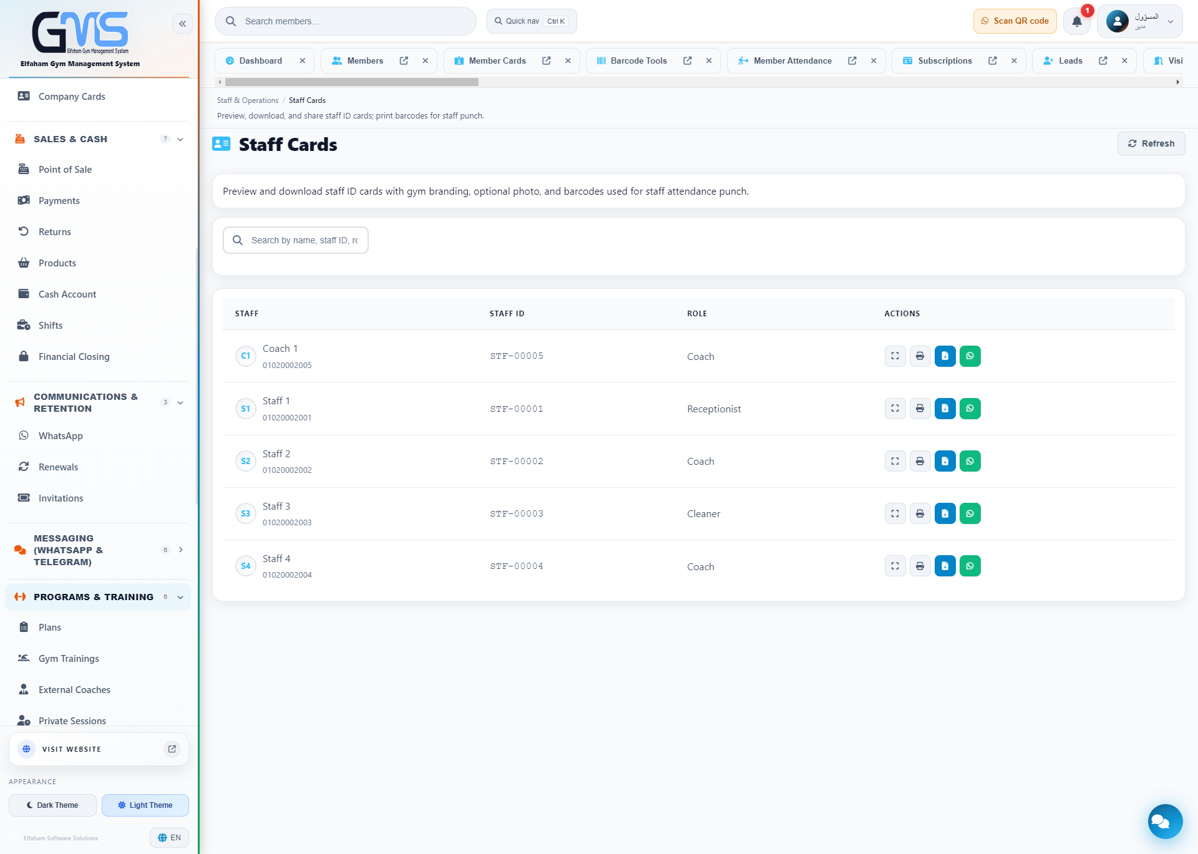
Task: Share Coach 1 card via WhatsApp icon
Action: [970, 356]
